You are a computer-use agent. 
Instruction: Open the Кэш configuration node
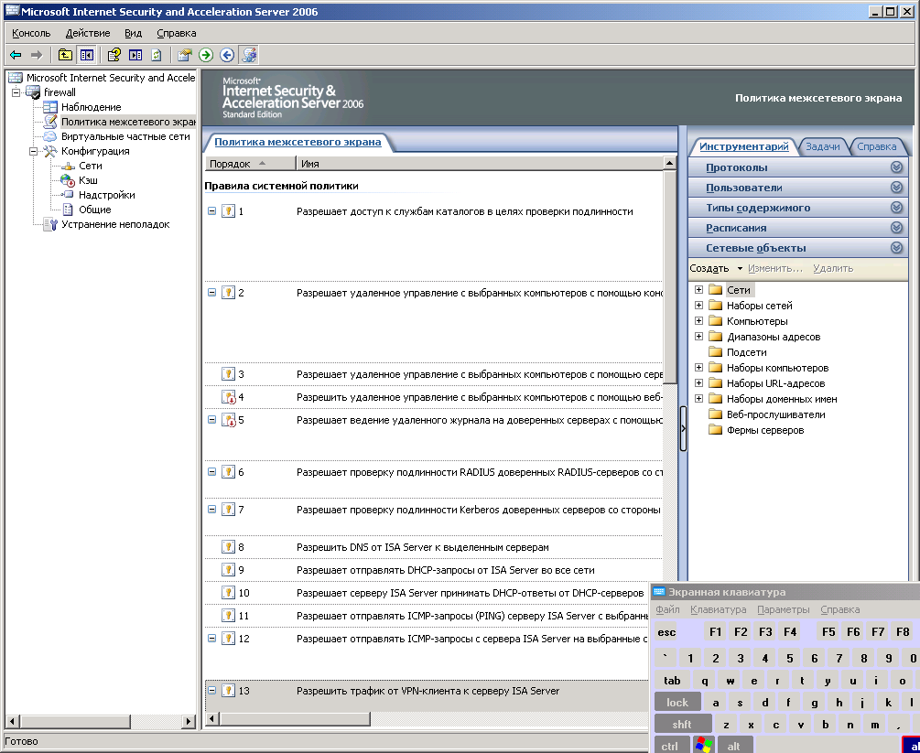(x=88, y=180)
